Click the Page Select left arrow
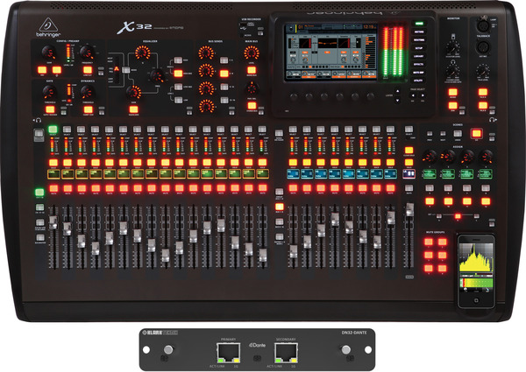The width and height of the screenshot is (526, 372). tap(413, 95)
